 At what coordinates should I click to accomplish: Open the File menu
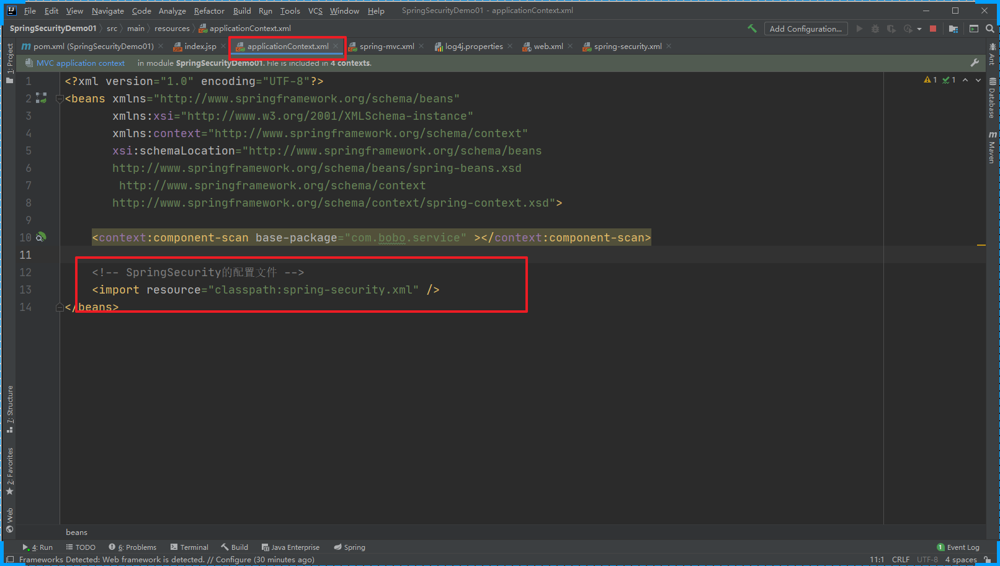(30, 11)
